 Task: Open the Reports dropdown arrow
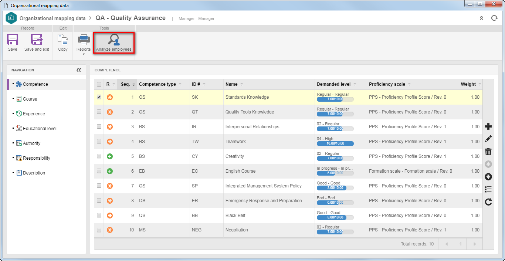click(x=84, y=54)
